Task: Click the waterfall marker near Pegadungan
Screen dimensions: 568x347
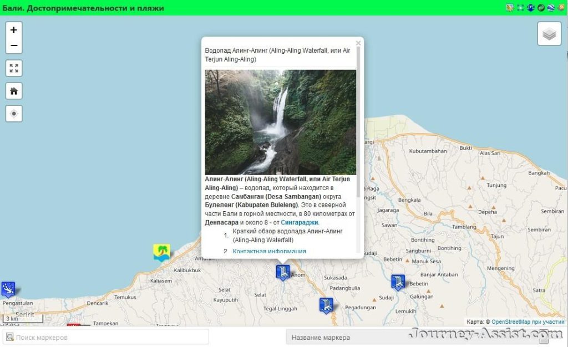Action: (x=326, y=305)
